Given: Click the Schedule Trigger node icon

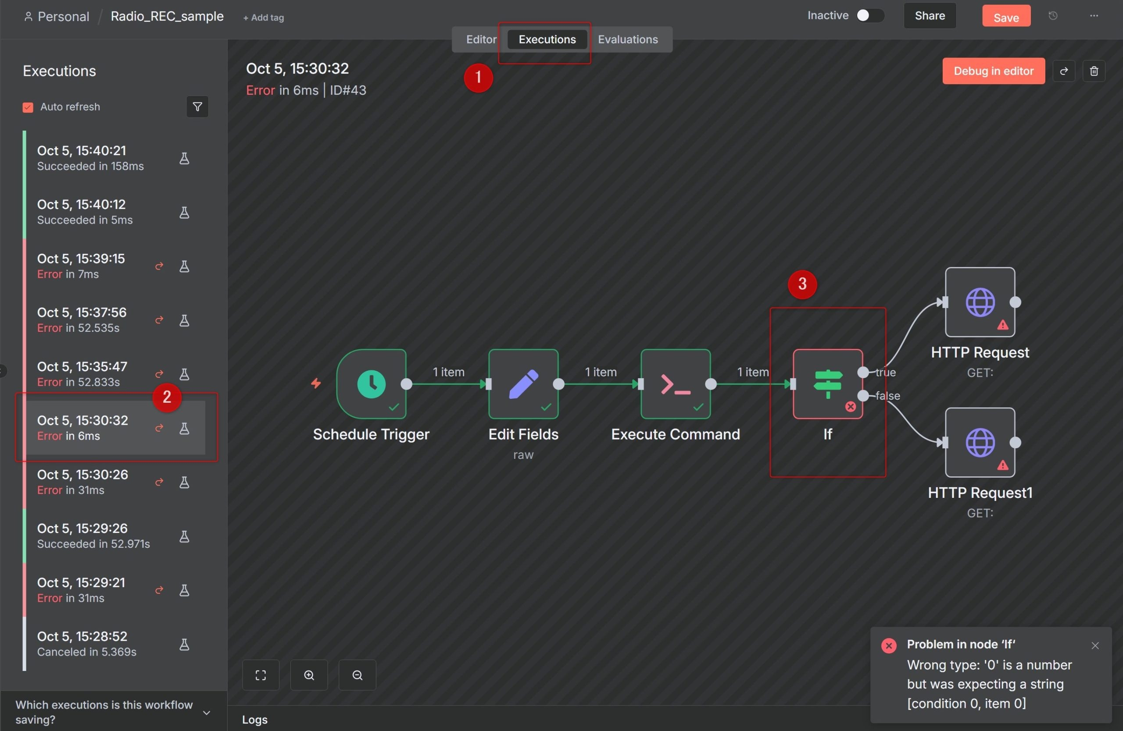Looking at the screenshot, I should click(372, 384).
